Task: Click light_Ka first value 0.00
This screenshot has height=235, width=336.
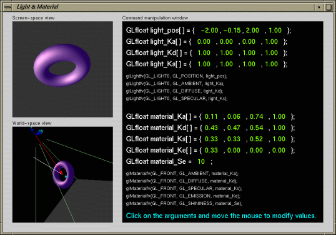Action: click(x=204, y=42)
